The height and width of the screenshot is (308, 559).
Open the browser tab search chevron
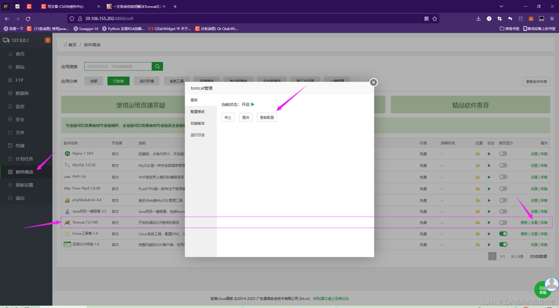pyautogui.click(x=501, y=6)
